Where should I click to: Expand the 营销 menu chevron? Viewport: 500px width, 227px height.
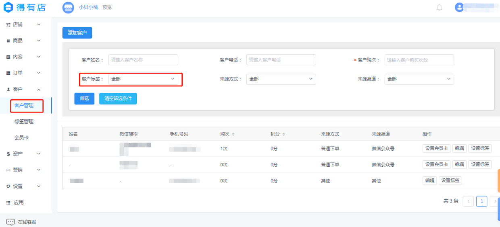[x=39, y=170]
